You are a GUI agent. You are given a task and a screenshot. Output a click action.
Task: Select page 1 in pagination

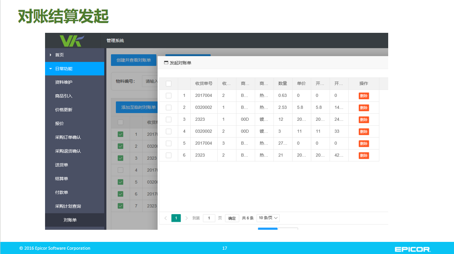tap(176, 218)
